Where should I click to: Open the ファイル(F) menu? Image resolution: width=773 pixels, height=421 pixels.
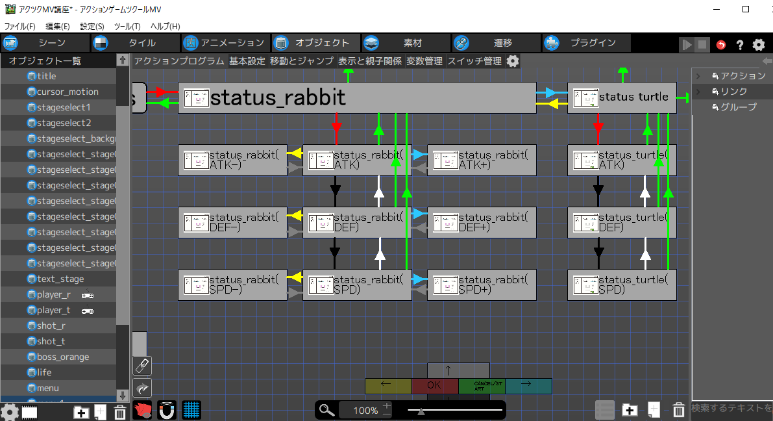19,27
